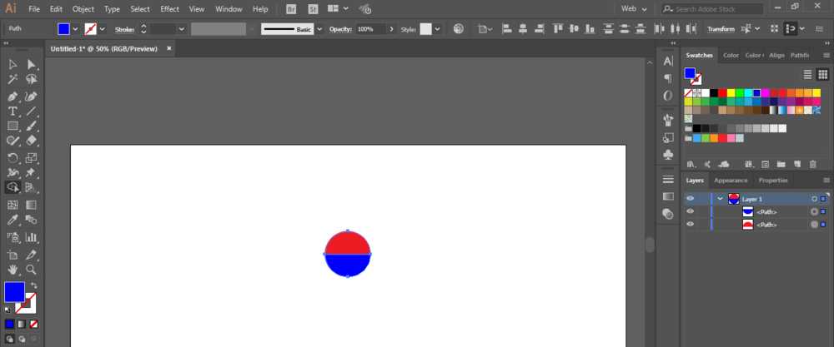Open the File menu

pos(34,9)
